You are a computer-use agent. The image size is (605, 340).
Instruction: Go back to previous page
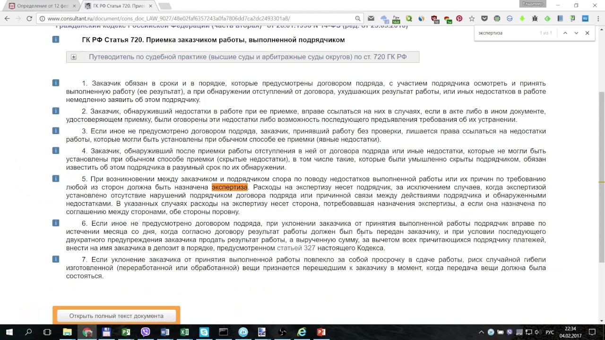pyautogui.click(x=7, y=18)
